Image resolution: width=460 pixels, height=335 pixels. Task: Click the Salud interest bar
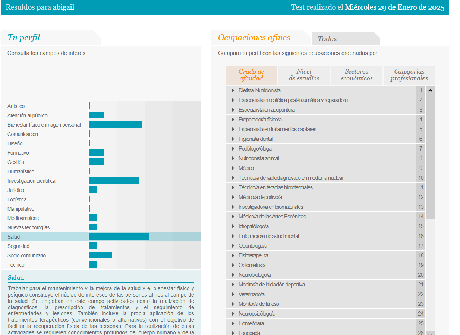(119, 236)
